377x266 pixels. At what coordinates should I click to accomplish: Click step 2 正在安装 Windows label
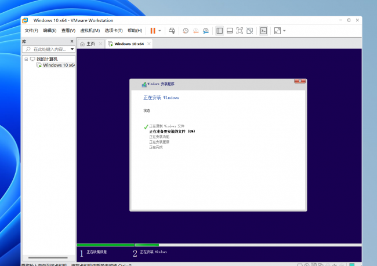pos(153,252)
